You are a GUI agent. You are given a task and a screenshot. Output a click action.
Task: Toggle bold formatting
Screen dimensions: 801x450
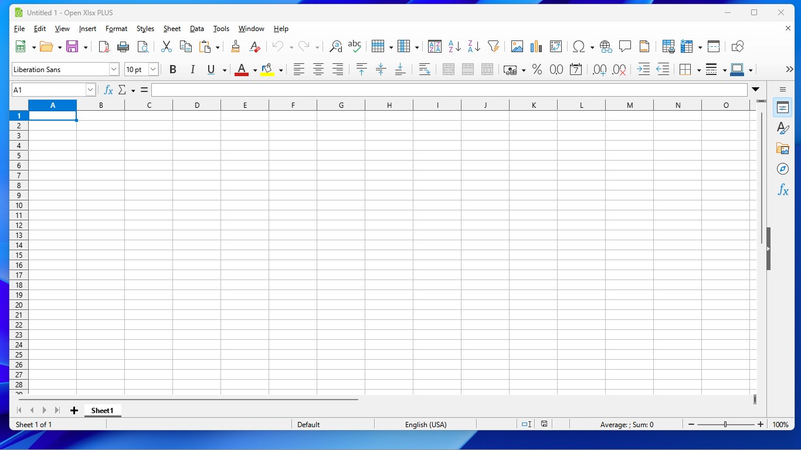[x=172, y=69]
